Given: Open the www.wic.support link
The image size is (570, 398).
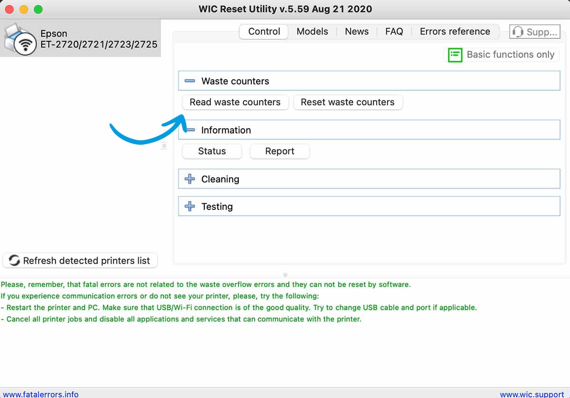Looking at the screenshot, I should pyautogui.click(x=532, y=394).
